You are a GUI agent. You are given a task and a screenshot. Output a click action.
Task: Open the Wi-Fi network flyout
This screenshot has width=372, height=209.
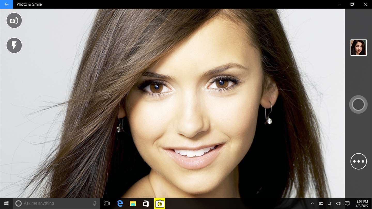(330, 204)
